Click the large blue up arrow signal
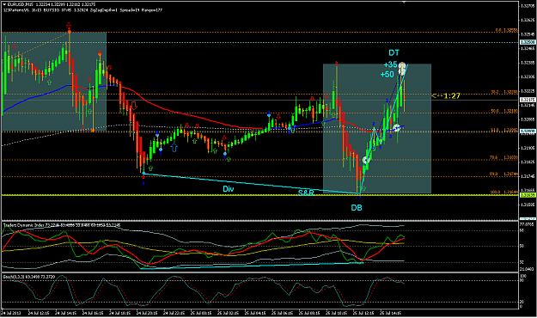Viewport: 537px width, 318px height. 174,148
